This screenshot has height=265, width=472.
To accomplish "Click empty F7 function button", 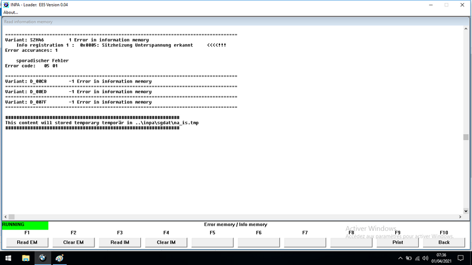I will pyautogui.click(x=305, y=242).
